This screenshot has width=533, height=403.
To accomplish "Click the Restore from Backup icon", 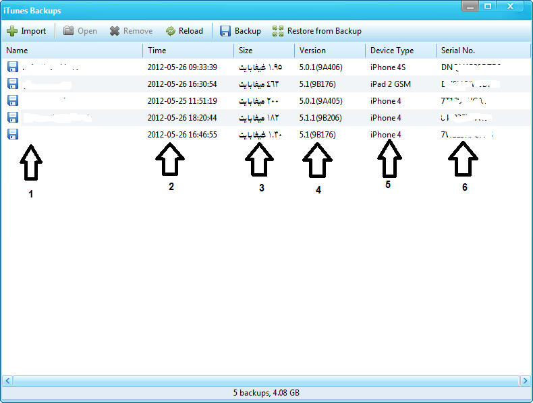I will (278, 31).
